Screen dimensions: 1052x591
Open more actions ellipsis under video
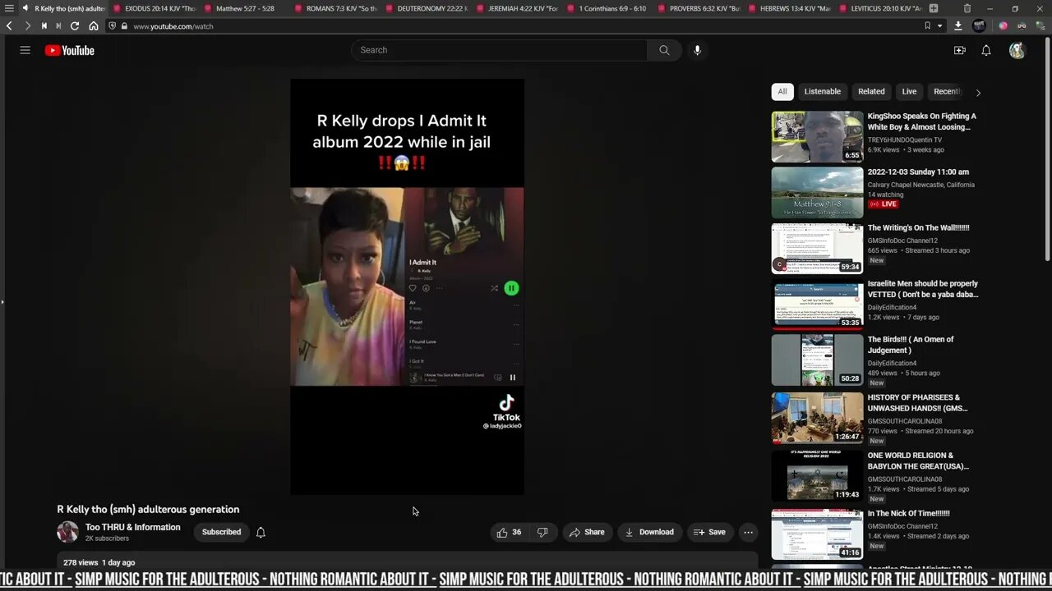pyautogui.click(x=748, y=532)
